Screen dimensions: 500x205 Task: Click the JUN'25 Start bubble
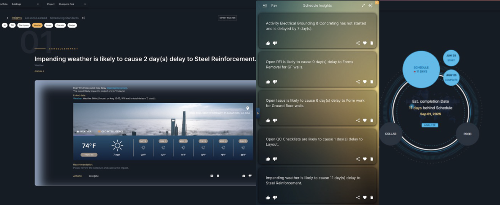point(451,58)
